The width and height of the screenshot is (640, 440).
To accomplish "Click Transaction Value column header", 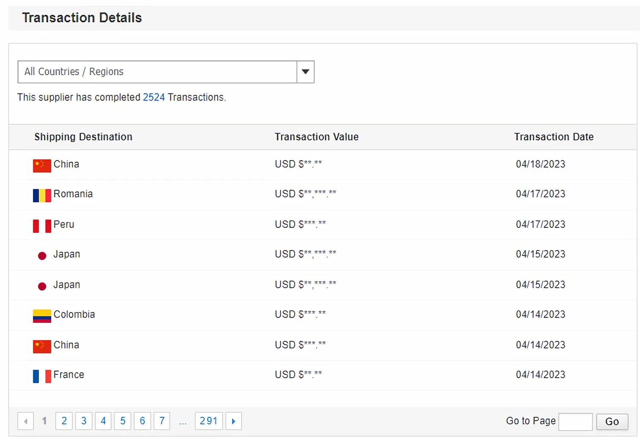I will point(316,137).
